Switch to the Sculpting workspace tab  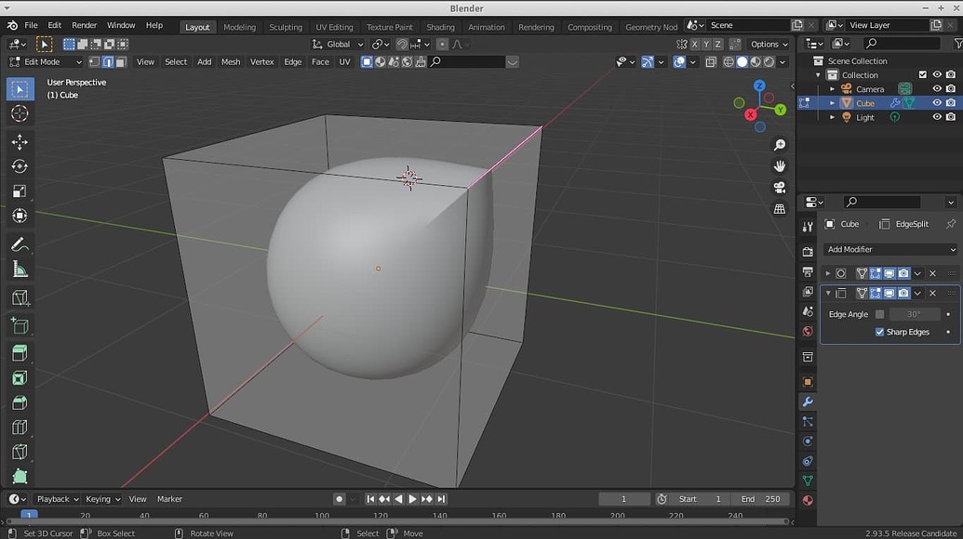tap(286, 27)
